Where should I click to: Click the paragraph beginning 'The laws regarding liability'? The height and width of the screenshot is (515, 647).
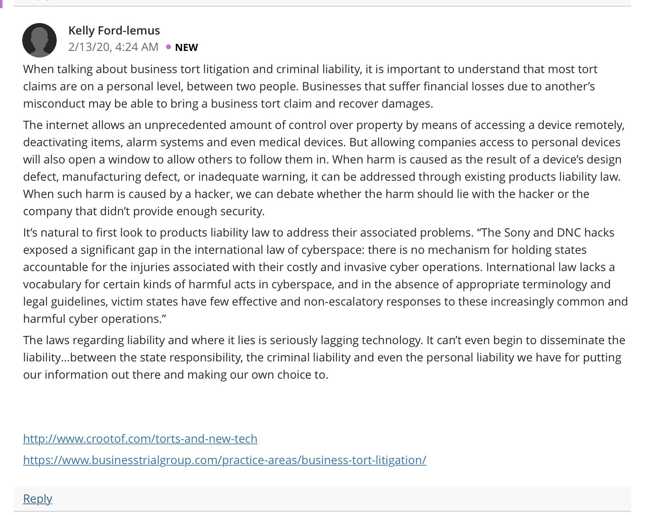(324, 357)
